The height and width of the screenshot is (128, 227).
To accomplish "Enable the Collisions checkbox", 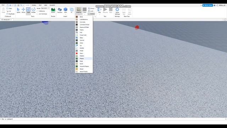I will (38, 11).
